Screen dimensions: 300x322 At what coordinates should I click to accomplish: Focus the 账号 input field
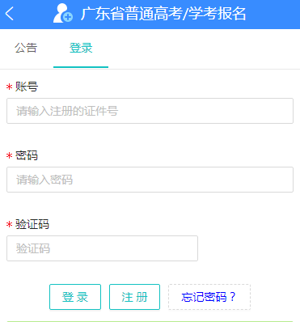[150, 111]
